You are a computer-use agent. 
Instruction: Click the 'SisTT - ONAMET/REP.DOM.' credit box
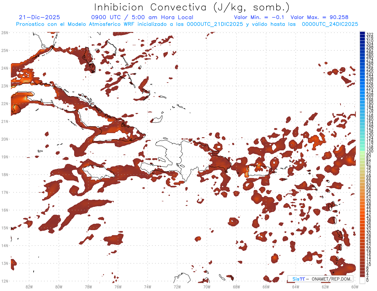click(x=320, y=279)
